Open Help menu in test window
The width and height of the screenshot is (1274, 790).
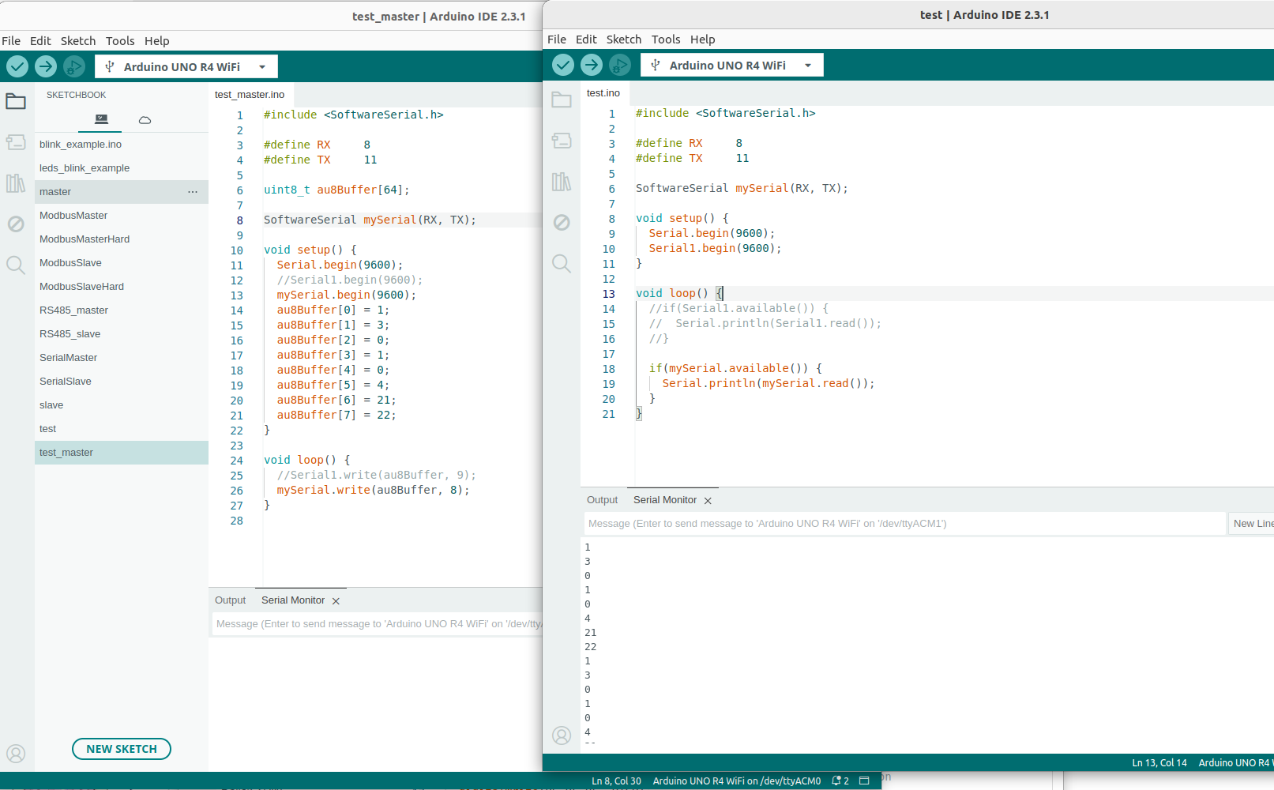click(x=702, y=39)
